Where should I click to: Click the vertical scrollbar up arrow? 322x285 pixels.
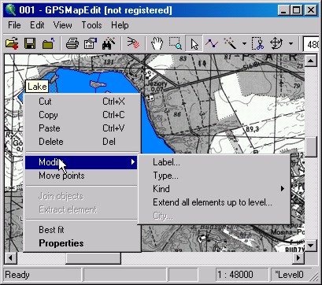coord(311,61)
